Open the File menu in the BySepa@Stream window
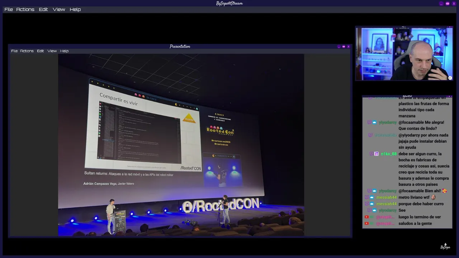The image size is (459, 258). click(9, 9)
